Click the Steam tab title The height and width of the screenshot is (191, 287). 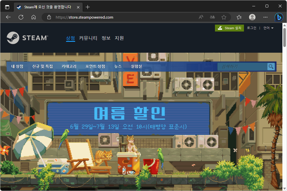[48, 7]
